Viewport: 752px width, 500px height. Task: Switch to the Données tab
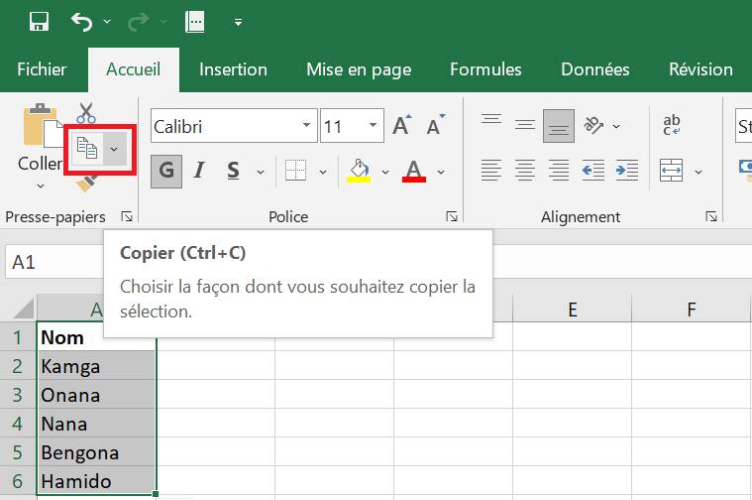[x=595, y=69]
